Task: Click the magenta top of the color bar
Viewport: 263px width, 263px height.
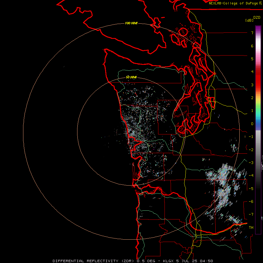Action: 258,29
